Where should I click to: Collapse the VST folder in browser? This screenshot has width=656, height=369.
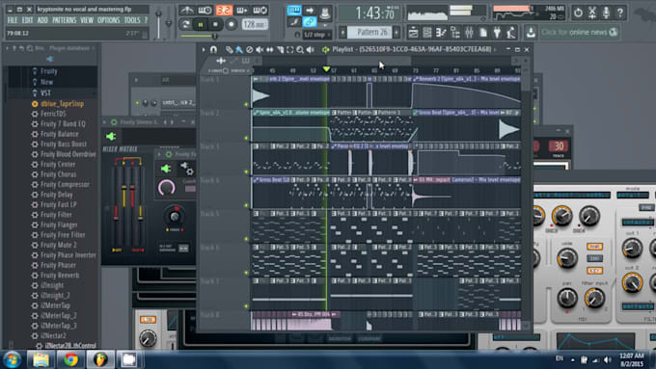pos(45,93)
